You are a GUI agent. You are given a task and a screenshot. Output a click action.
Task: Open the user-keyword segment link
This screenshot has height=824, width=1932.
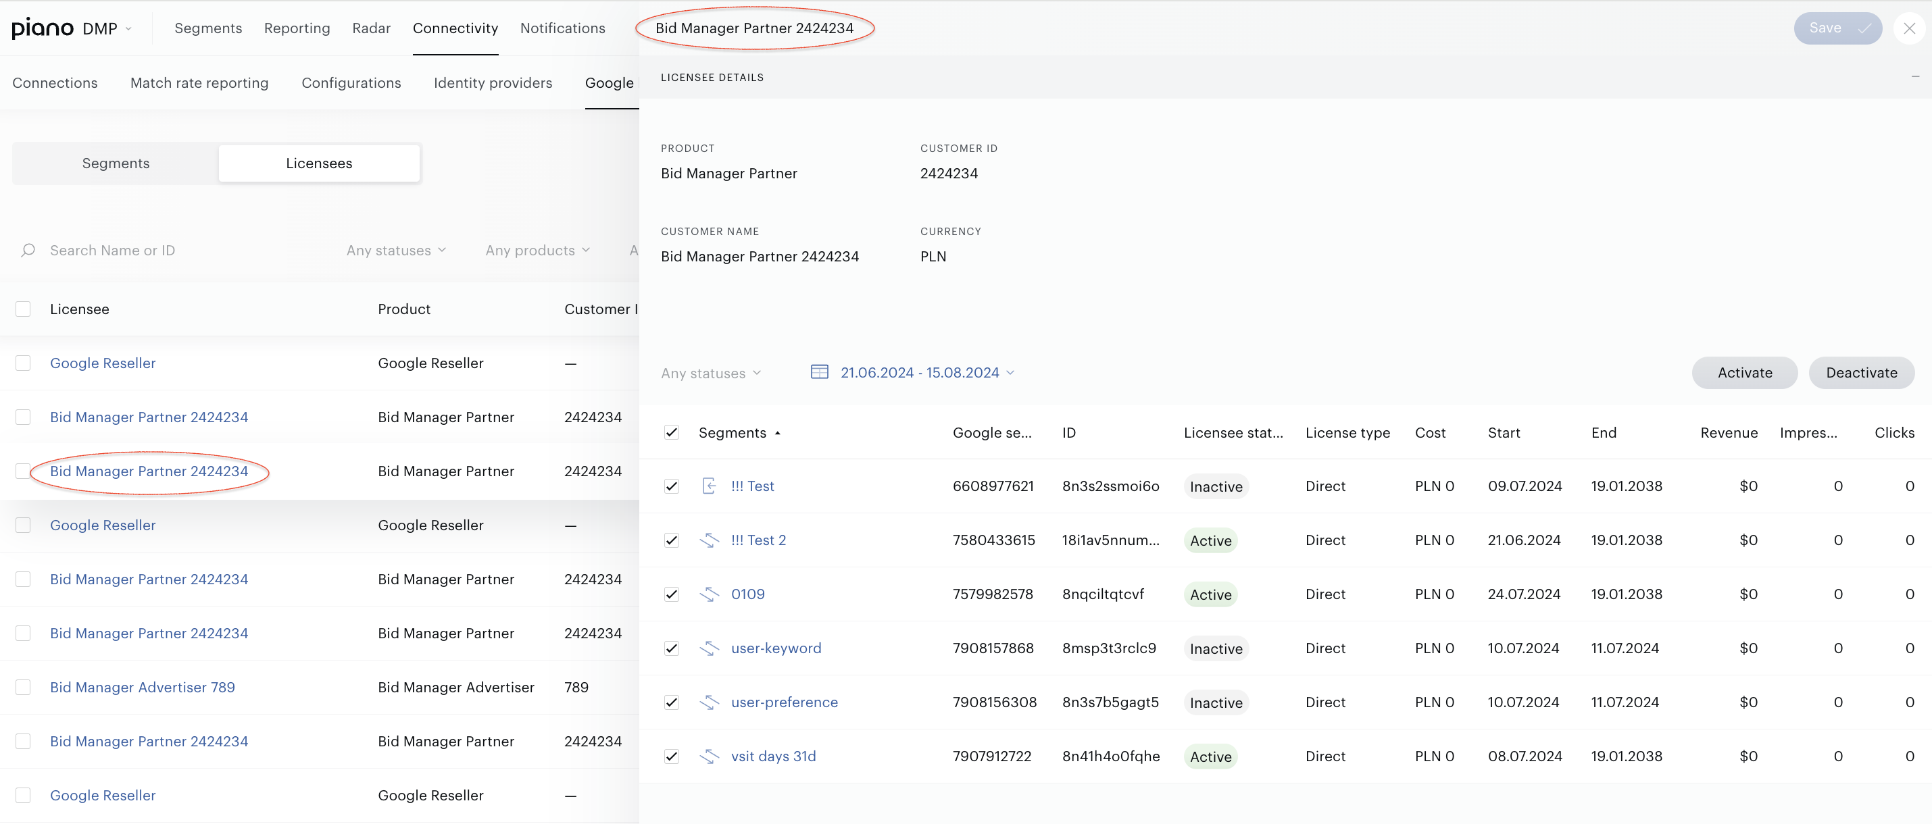776,648
